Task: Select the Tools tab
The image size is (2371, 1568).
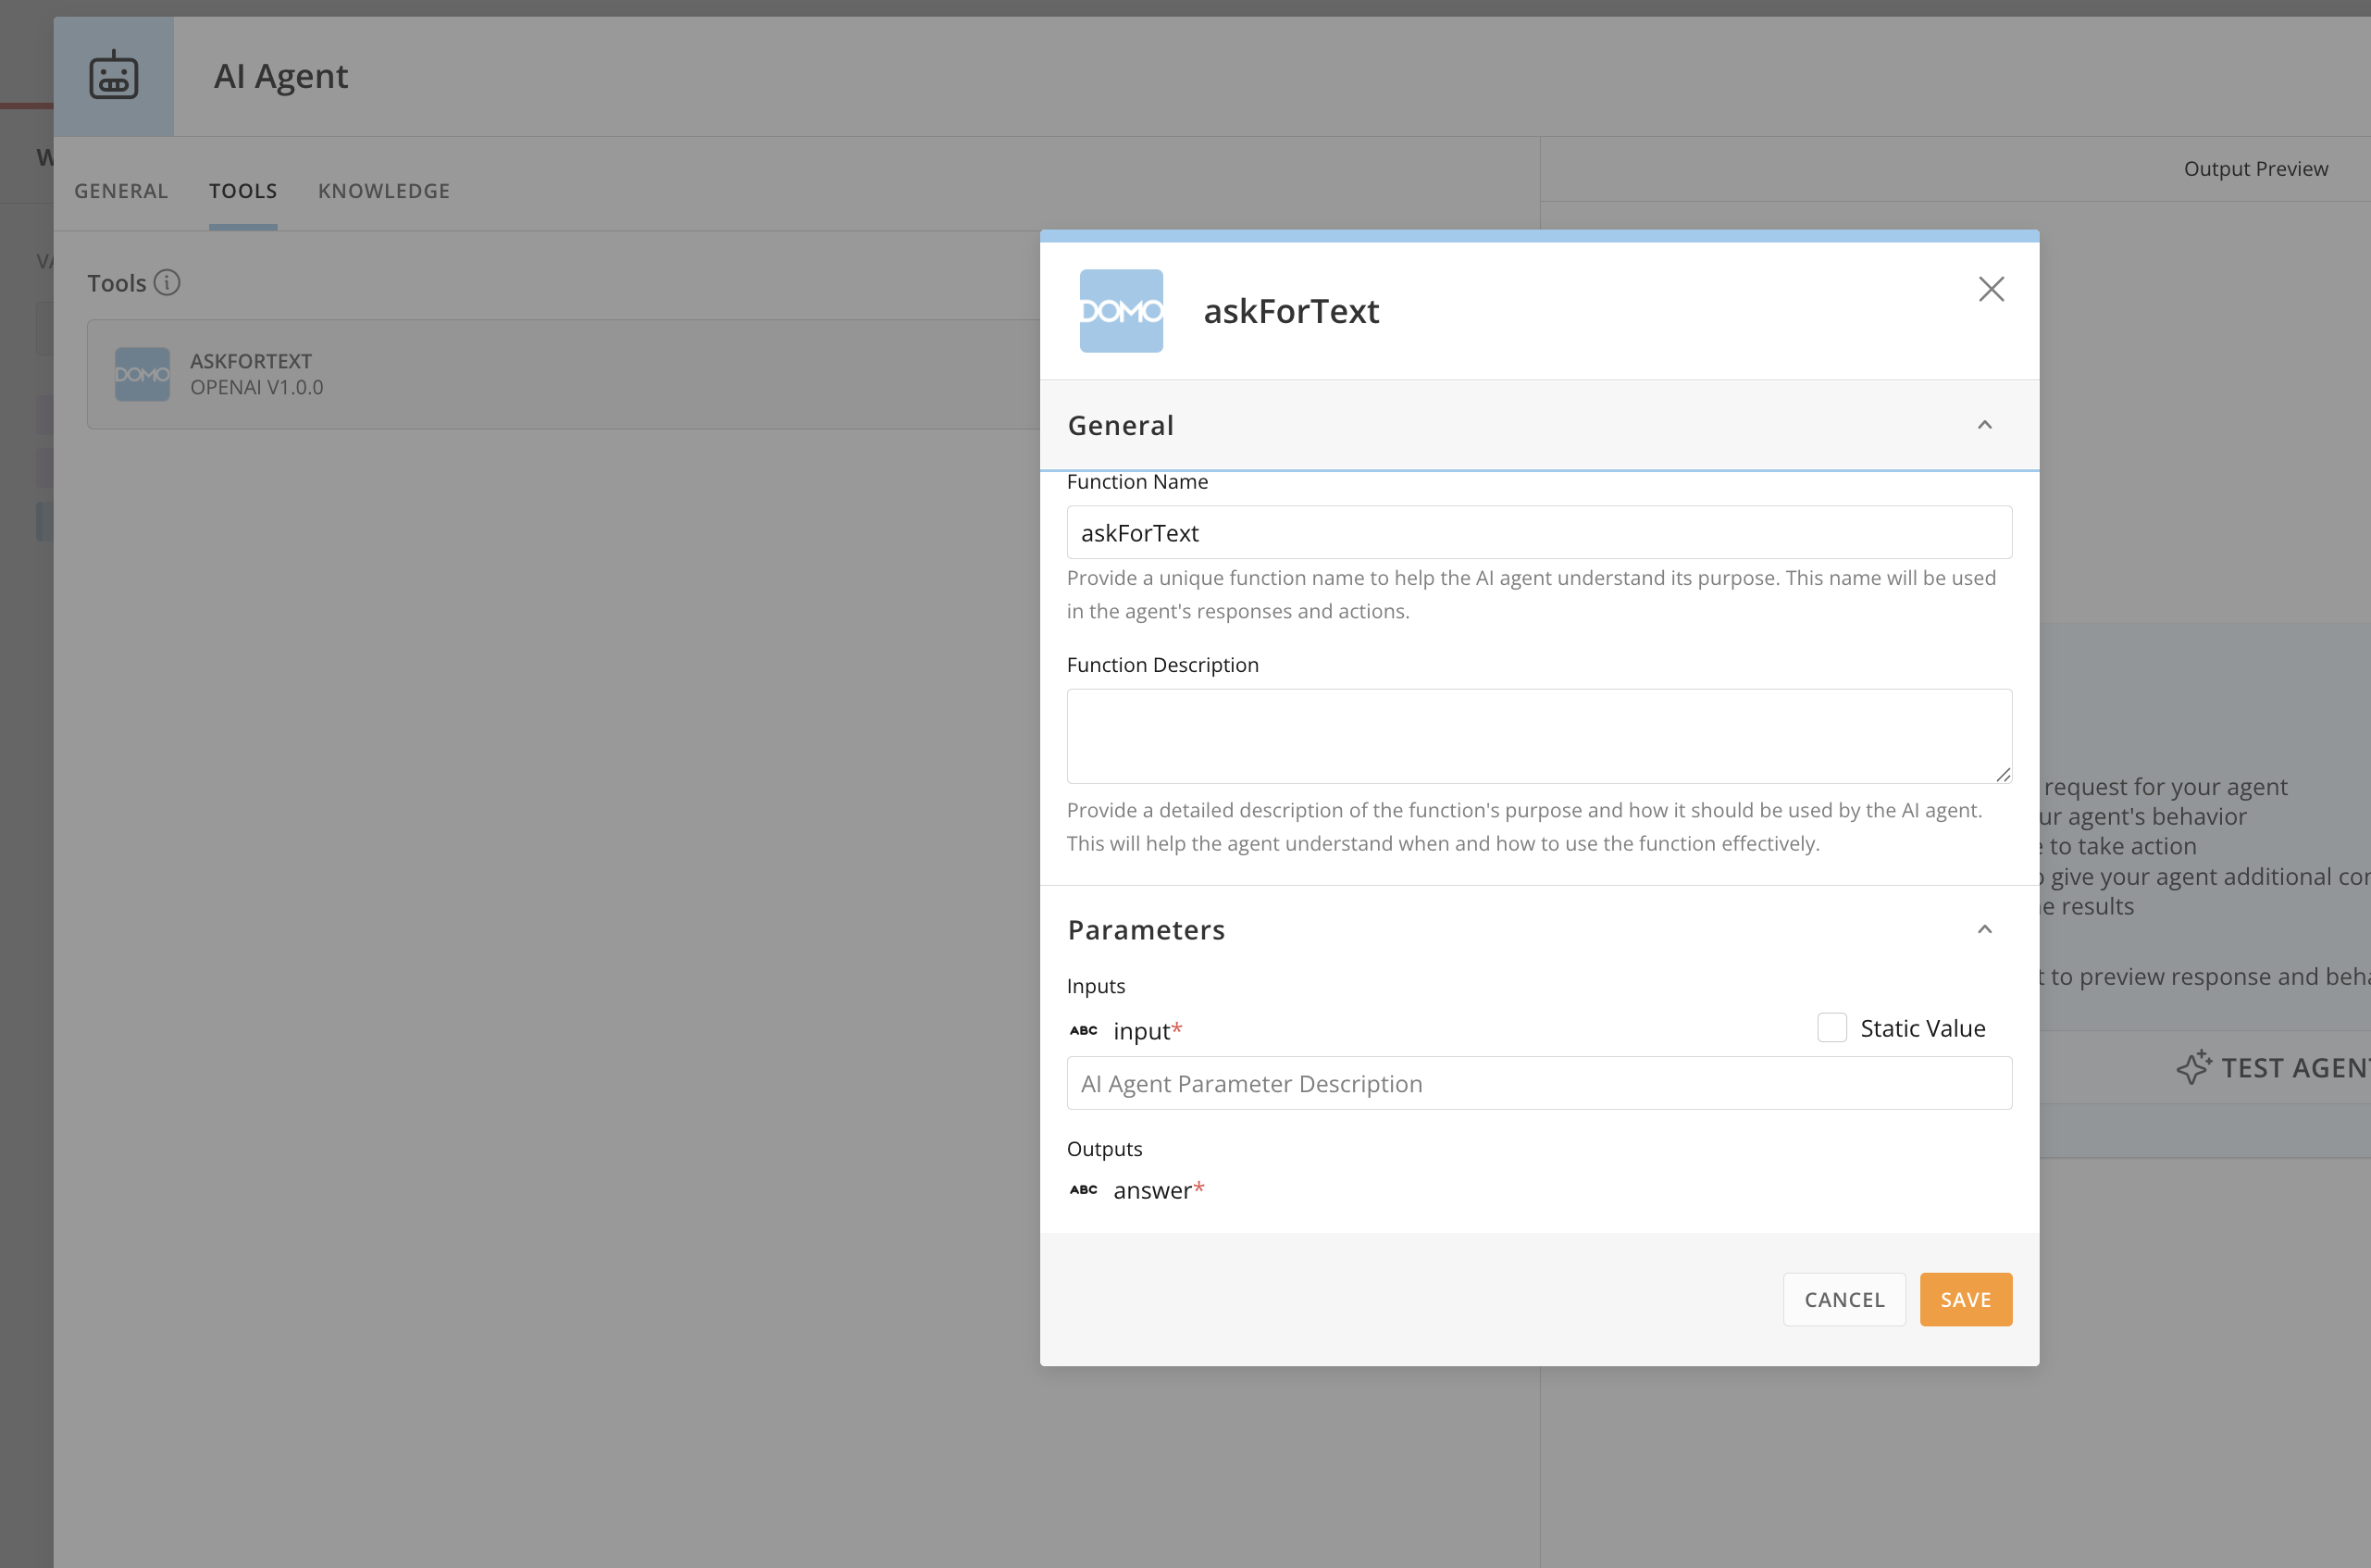Action: point(242,190)
